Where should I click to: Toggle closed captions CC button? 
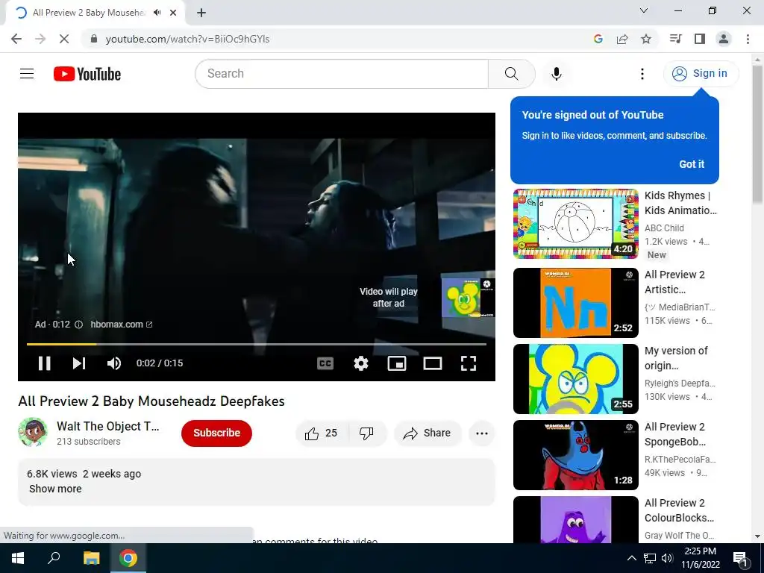tap(325, 363)
